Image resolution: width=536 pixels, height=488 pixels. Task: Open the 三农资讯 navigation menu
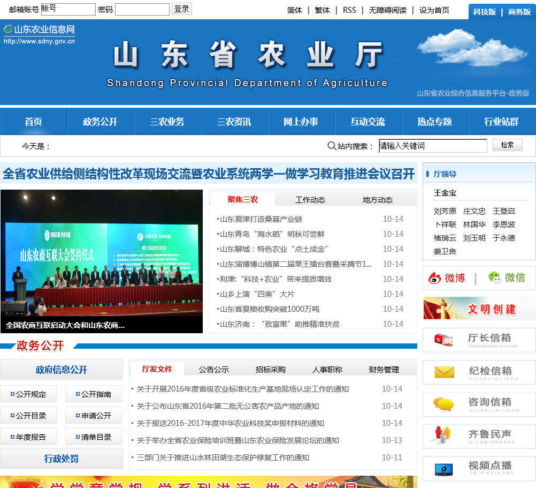pos(234,122)
